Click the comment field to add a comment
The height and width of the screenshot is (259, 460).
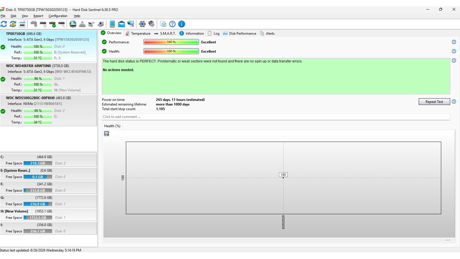tap(276, 117)
